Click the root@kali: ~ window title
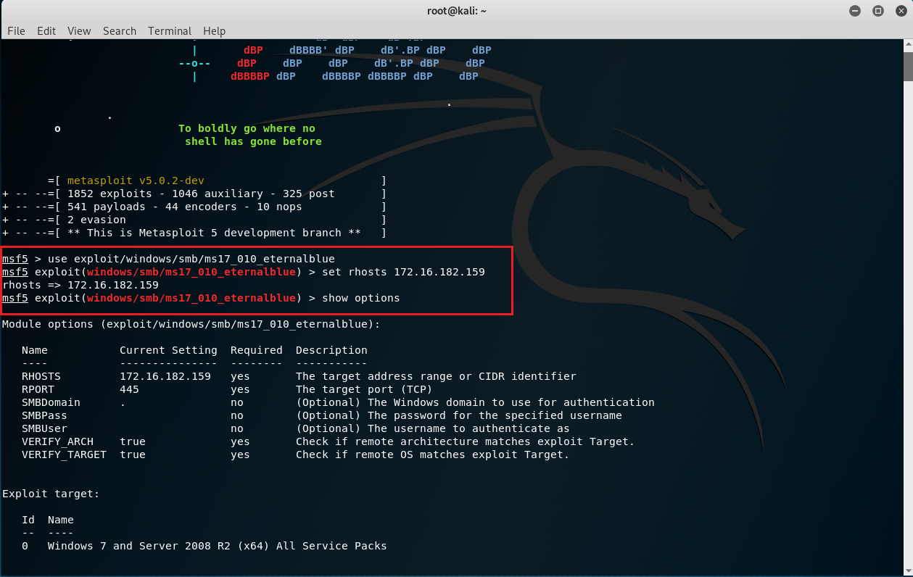Image resolution: width=913 pixels, height=577 pixels. [456, 10]
